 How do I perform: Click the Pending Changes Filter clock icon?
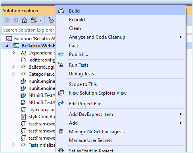click(x=51, y=20)
